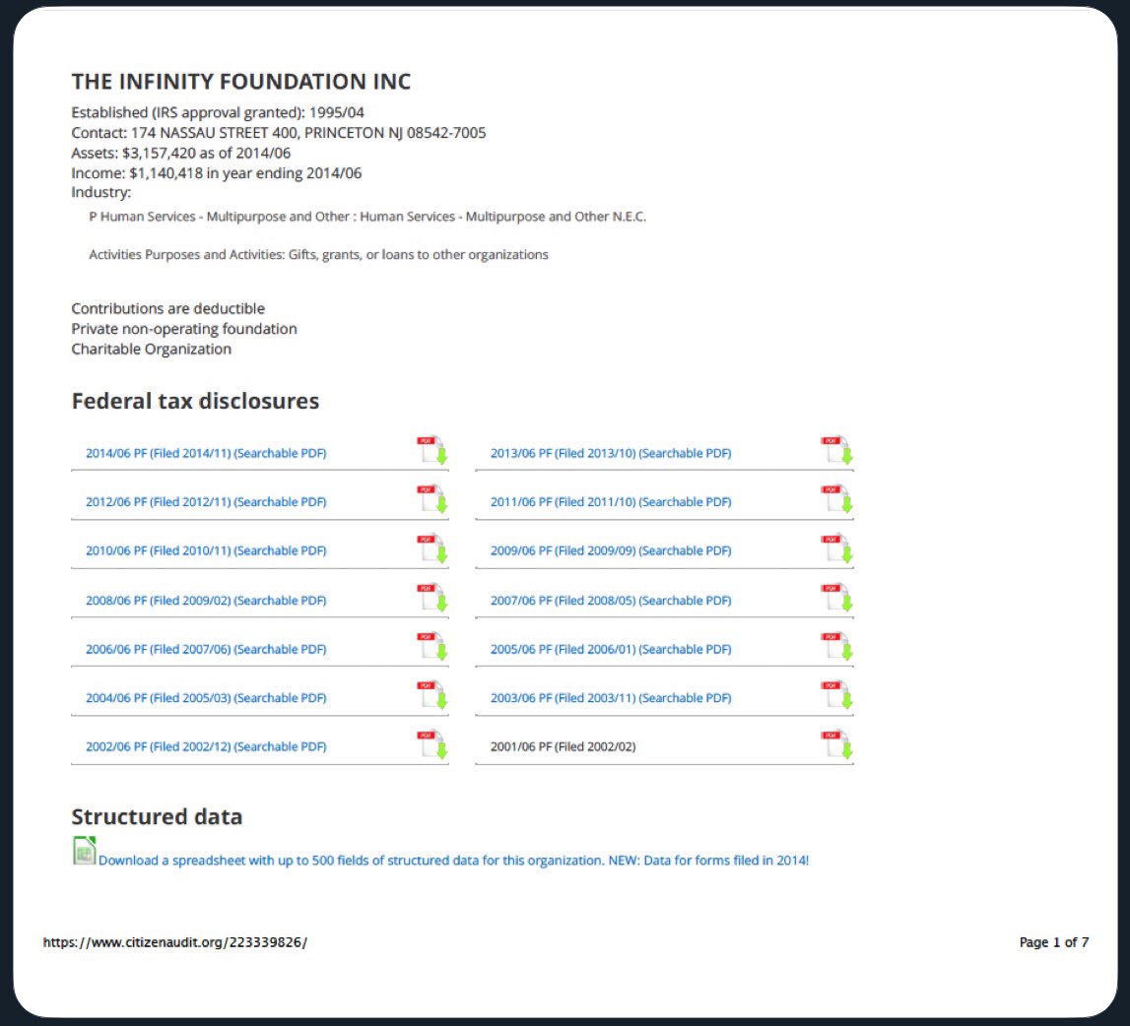Click the 'Activities Purposes and Activities' line

pyautogui.click(x=318, y=254)
